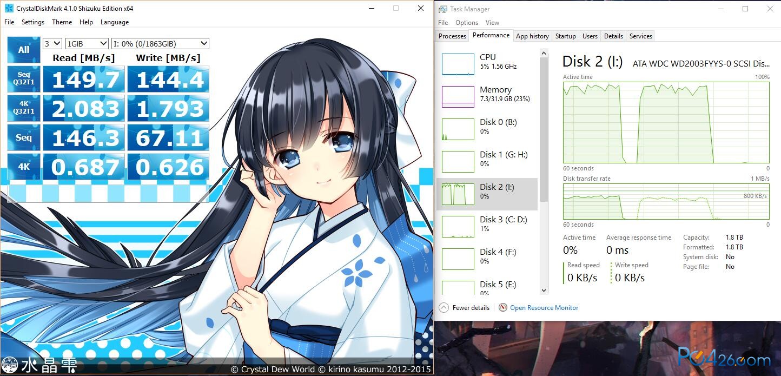Click the disk transfer rate graph
Image resolution: width=781 pixels, height=376 pixels.
(x=666, y=201)
